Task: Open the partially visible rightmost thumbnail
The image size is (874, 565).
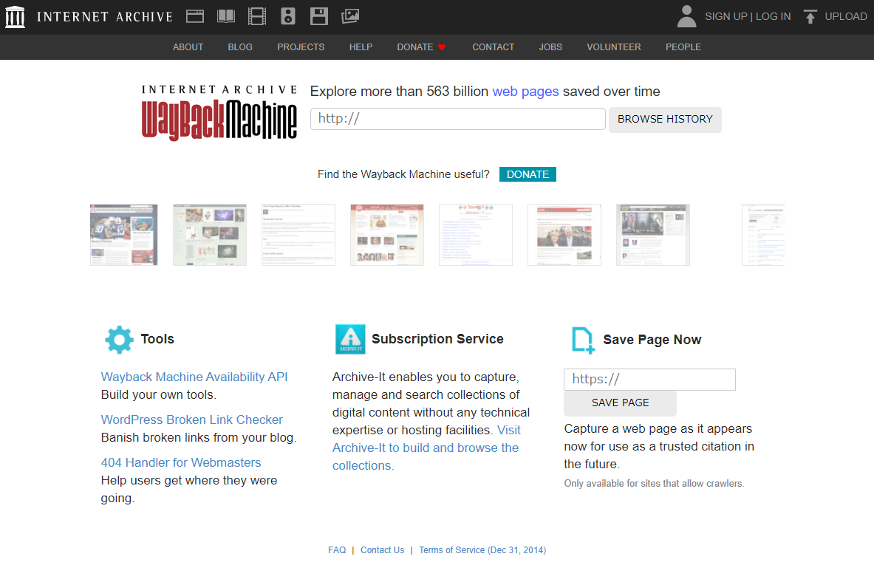Action: 763,235
